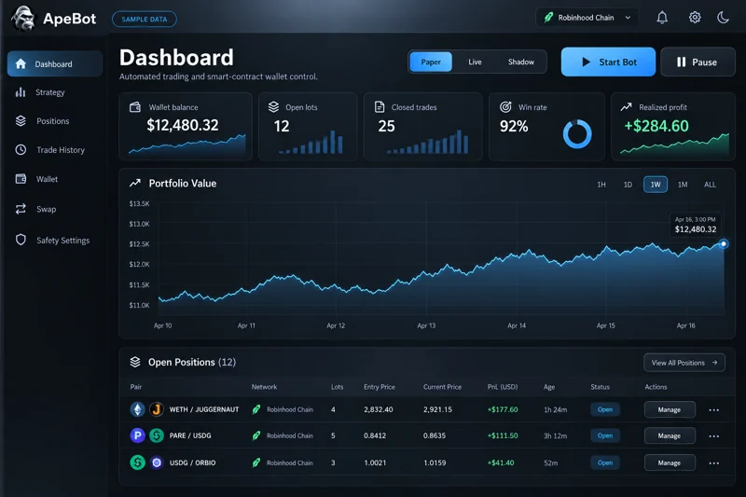Click the JUGGERNAUT token icon

(157, 409)
